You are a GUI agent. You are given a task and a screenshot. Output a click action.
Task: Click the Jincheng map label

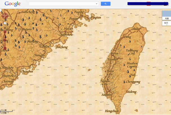[62, 47]
